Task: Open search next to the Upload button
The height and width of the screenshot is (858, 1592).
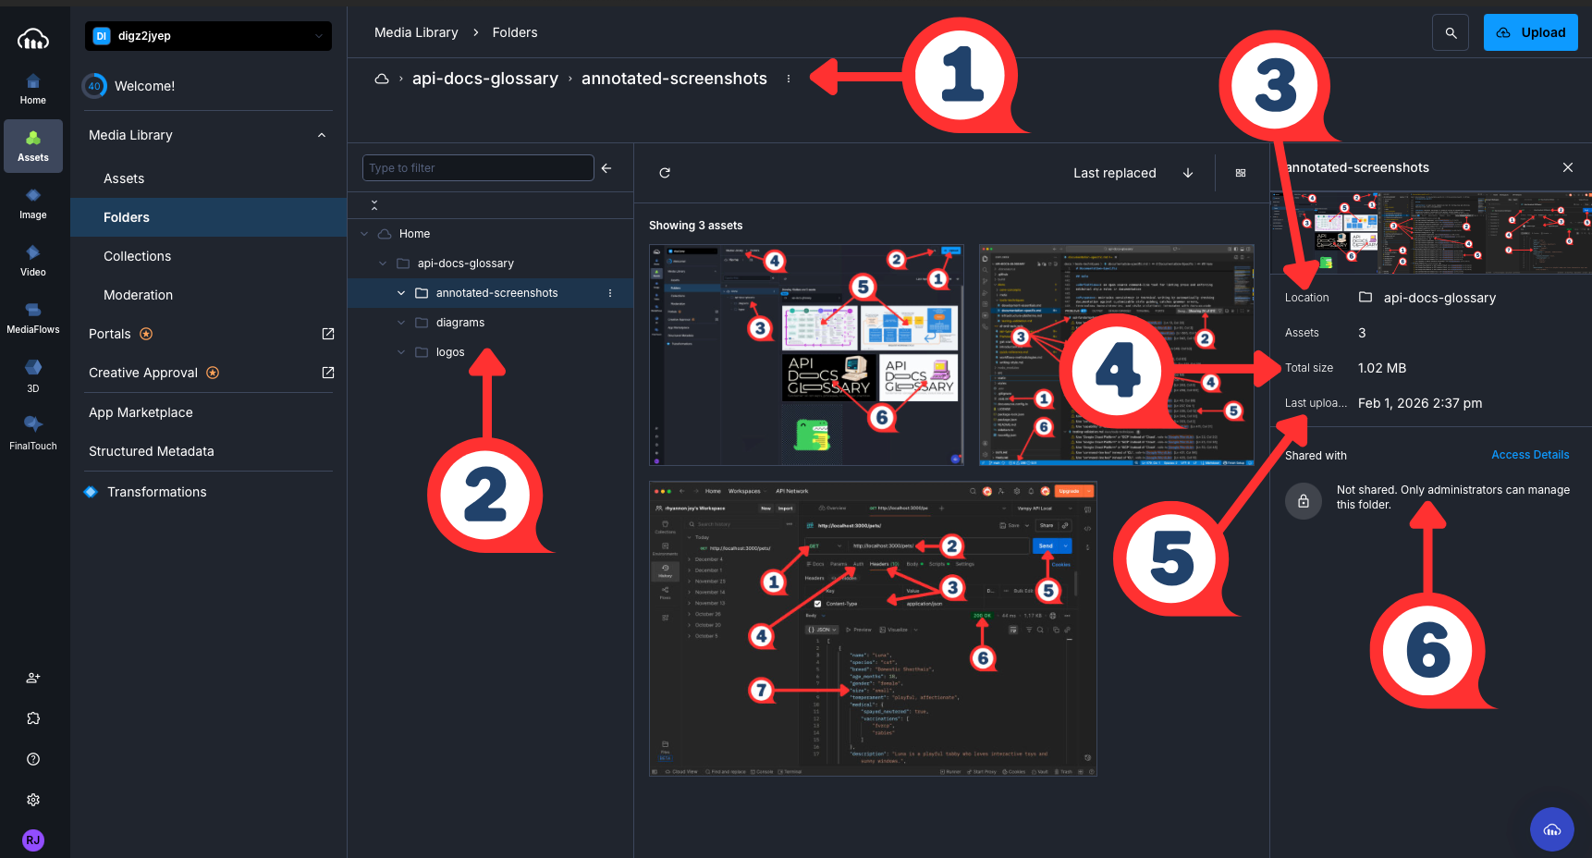Action: pyautogui.click(x=1451, y=31)
